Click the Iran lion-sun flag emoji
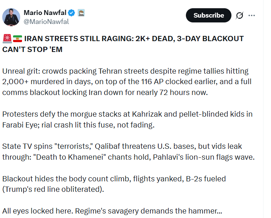The image size is (271, 218). pyautogui.click(x=17, y=39)
